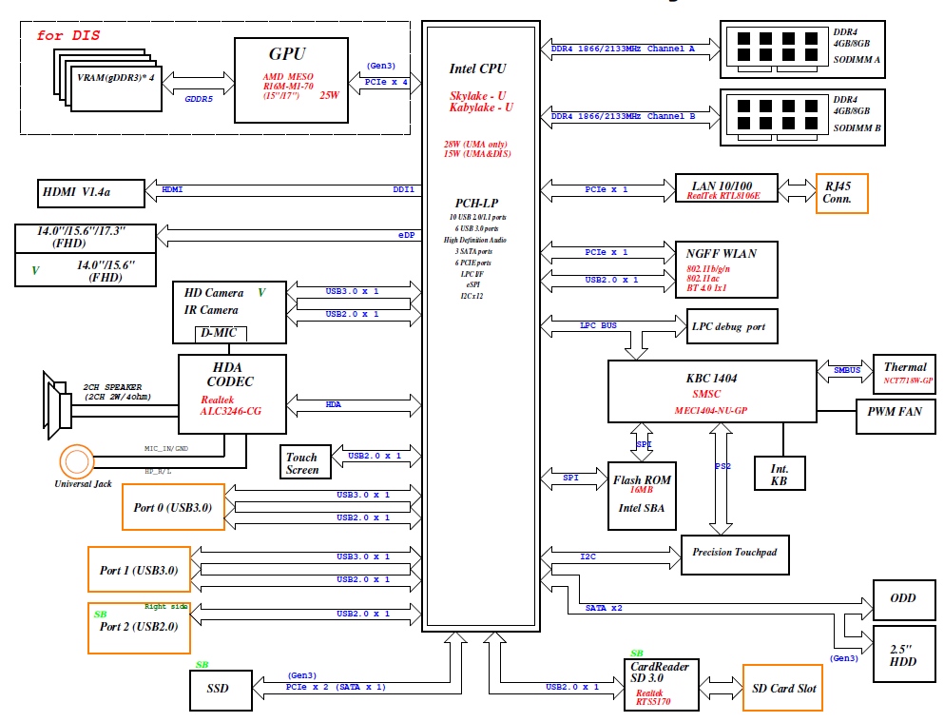Click the Precision Touchpad block

point(735,554)
